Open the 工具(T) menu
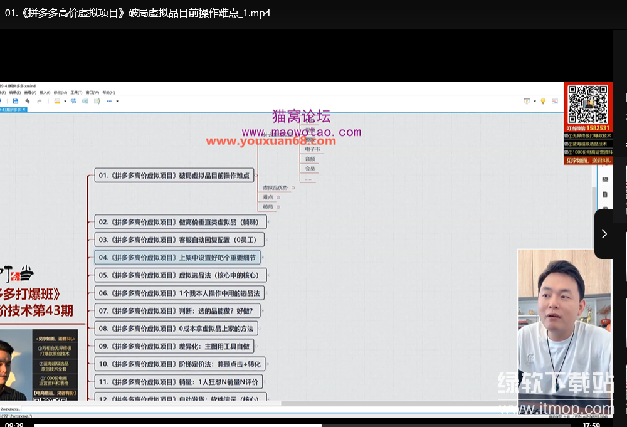 [x=76, y=93]
